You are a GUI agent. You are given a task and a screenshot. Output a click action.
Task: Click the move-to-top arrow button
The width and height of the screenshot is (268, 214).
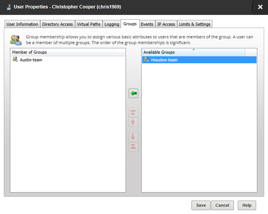click(x=133, y=113)
